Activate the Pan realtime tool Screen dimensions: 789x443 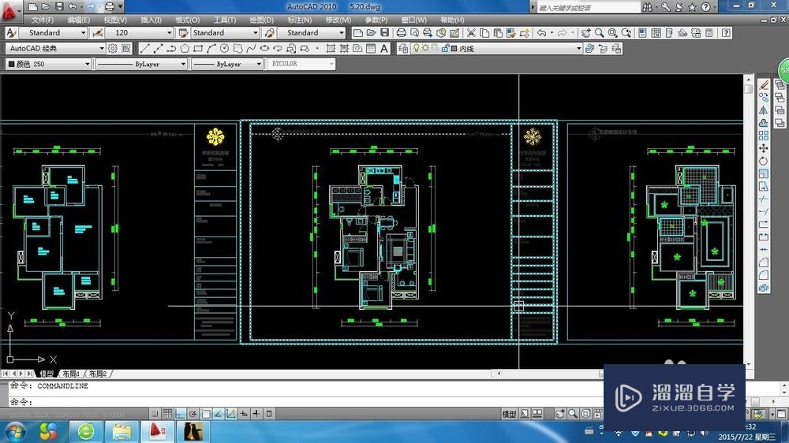pyautogui.click(x=585, y=32)
